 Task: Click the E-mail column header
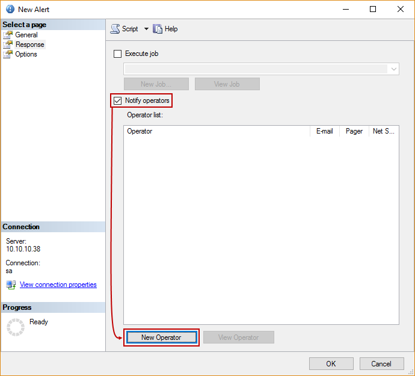pos(325,131)
